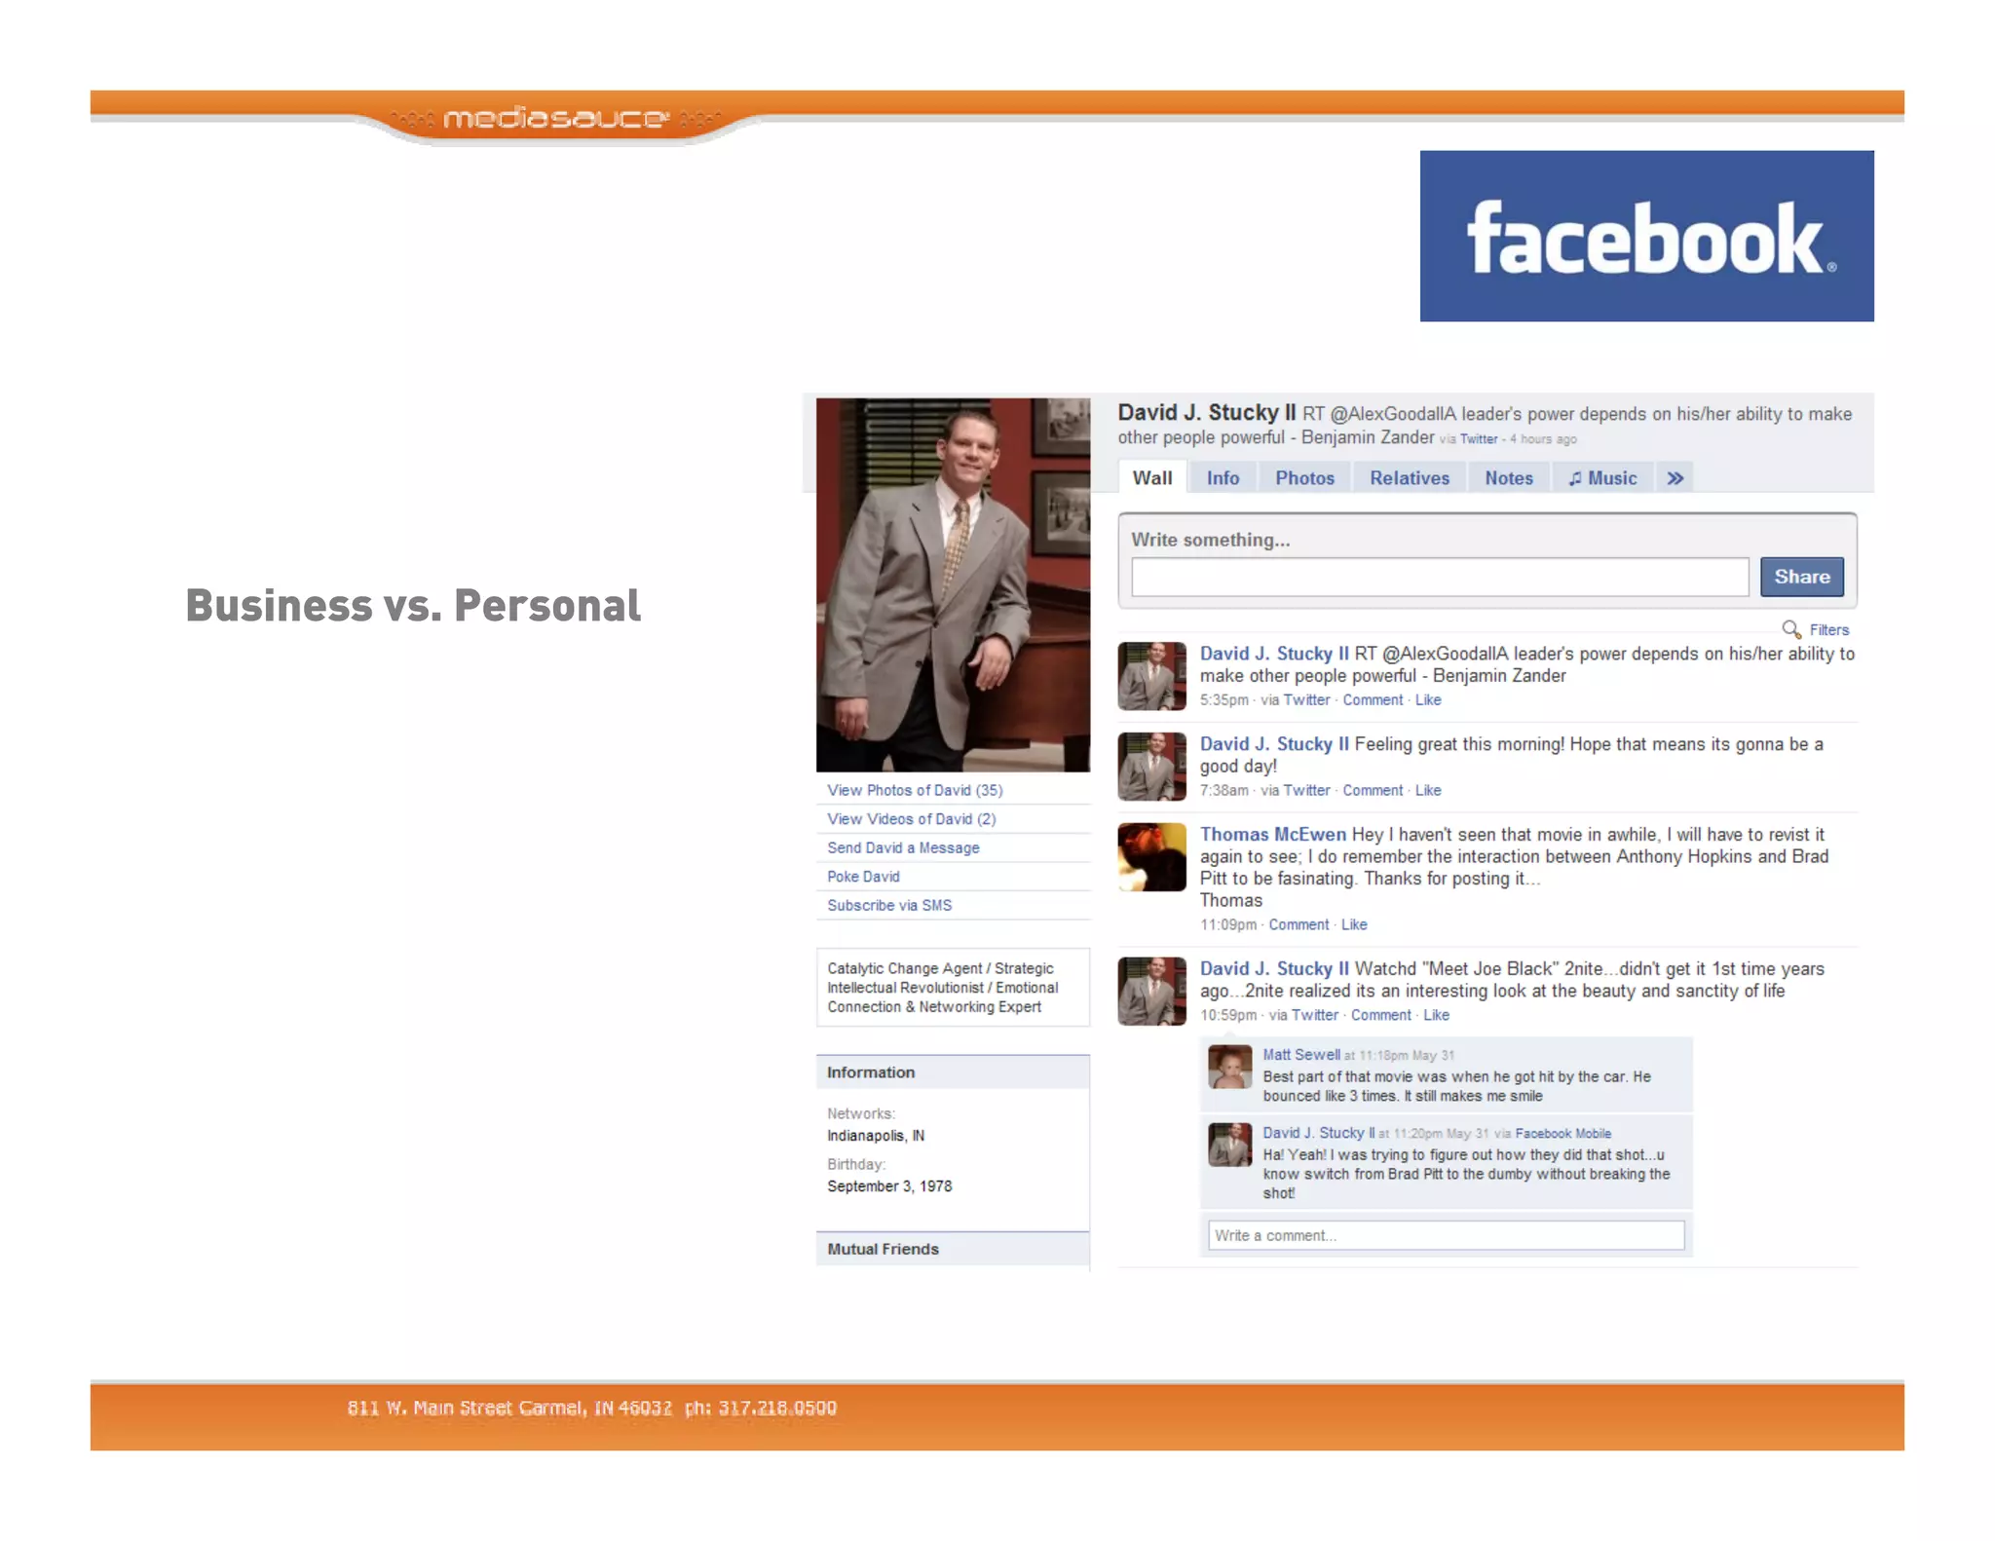This screenshot has height=1541, width=1995.
Task: Click Twitter link on 5:35pm post
Action: point(1306,699)
